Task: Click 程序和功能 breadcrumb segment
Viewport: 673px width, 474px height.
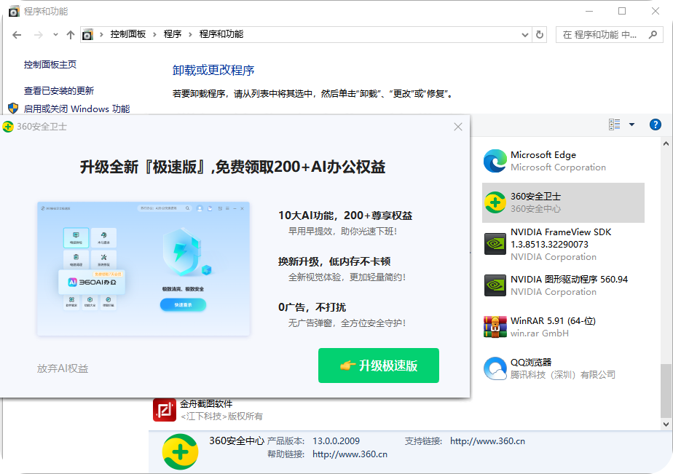Action: point(221,34)
